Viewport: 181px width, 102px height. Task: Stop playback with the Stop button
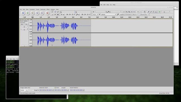point(33,13)
